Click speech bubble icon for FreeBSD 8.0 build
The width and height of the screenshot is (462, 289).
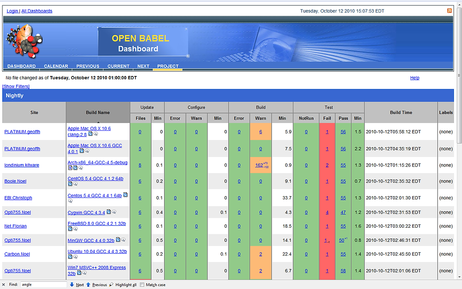pos(75,229)
